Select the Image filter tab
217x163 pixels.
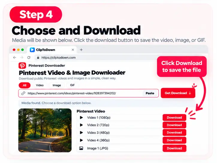pos(57,85)
